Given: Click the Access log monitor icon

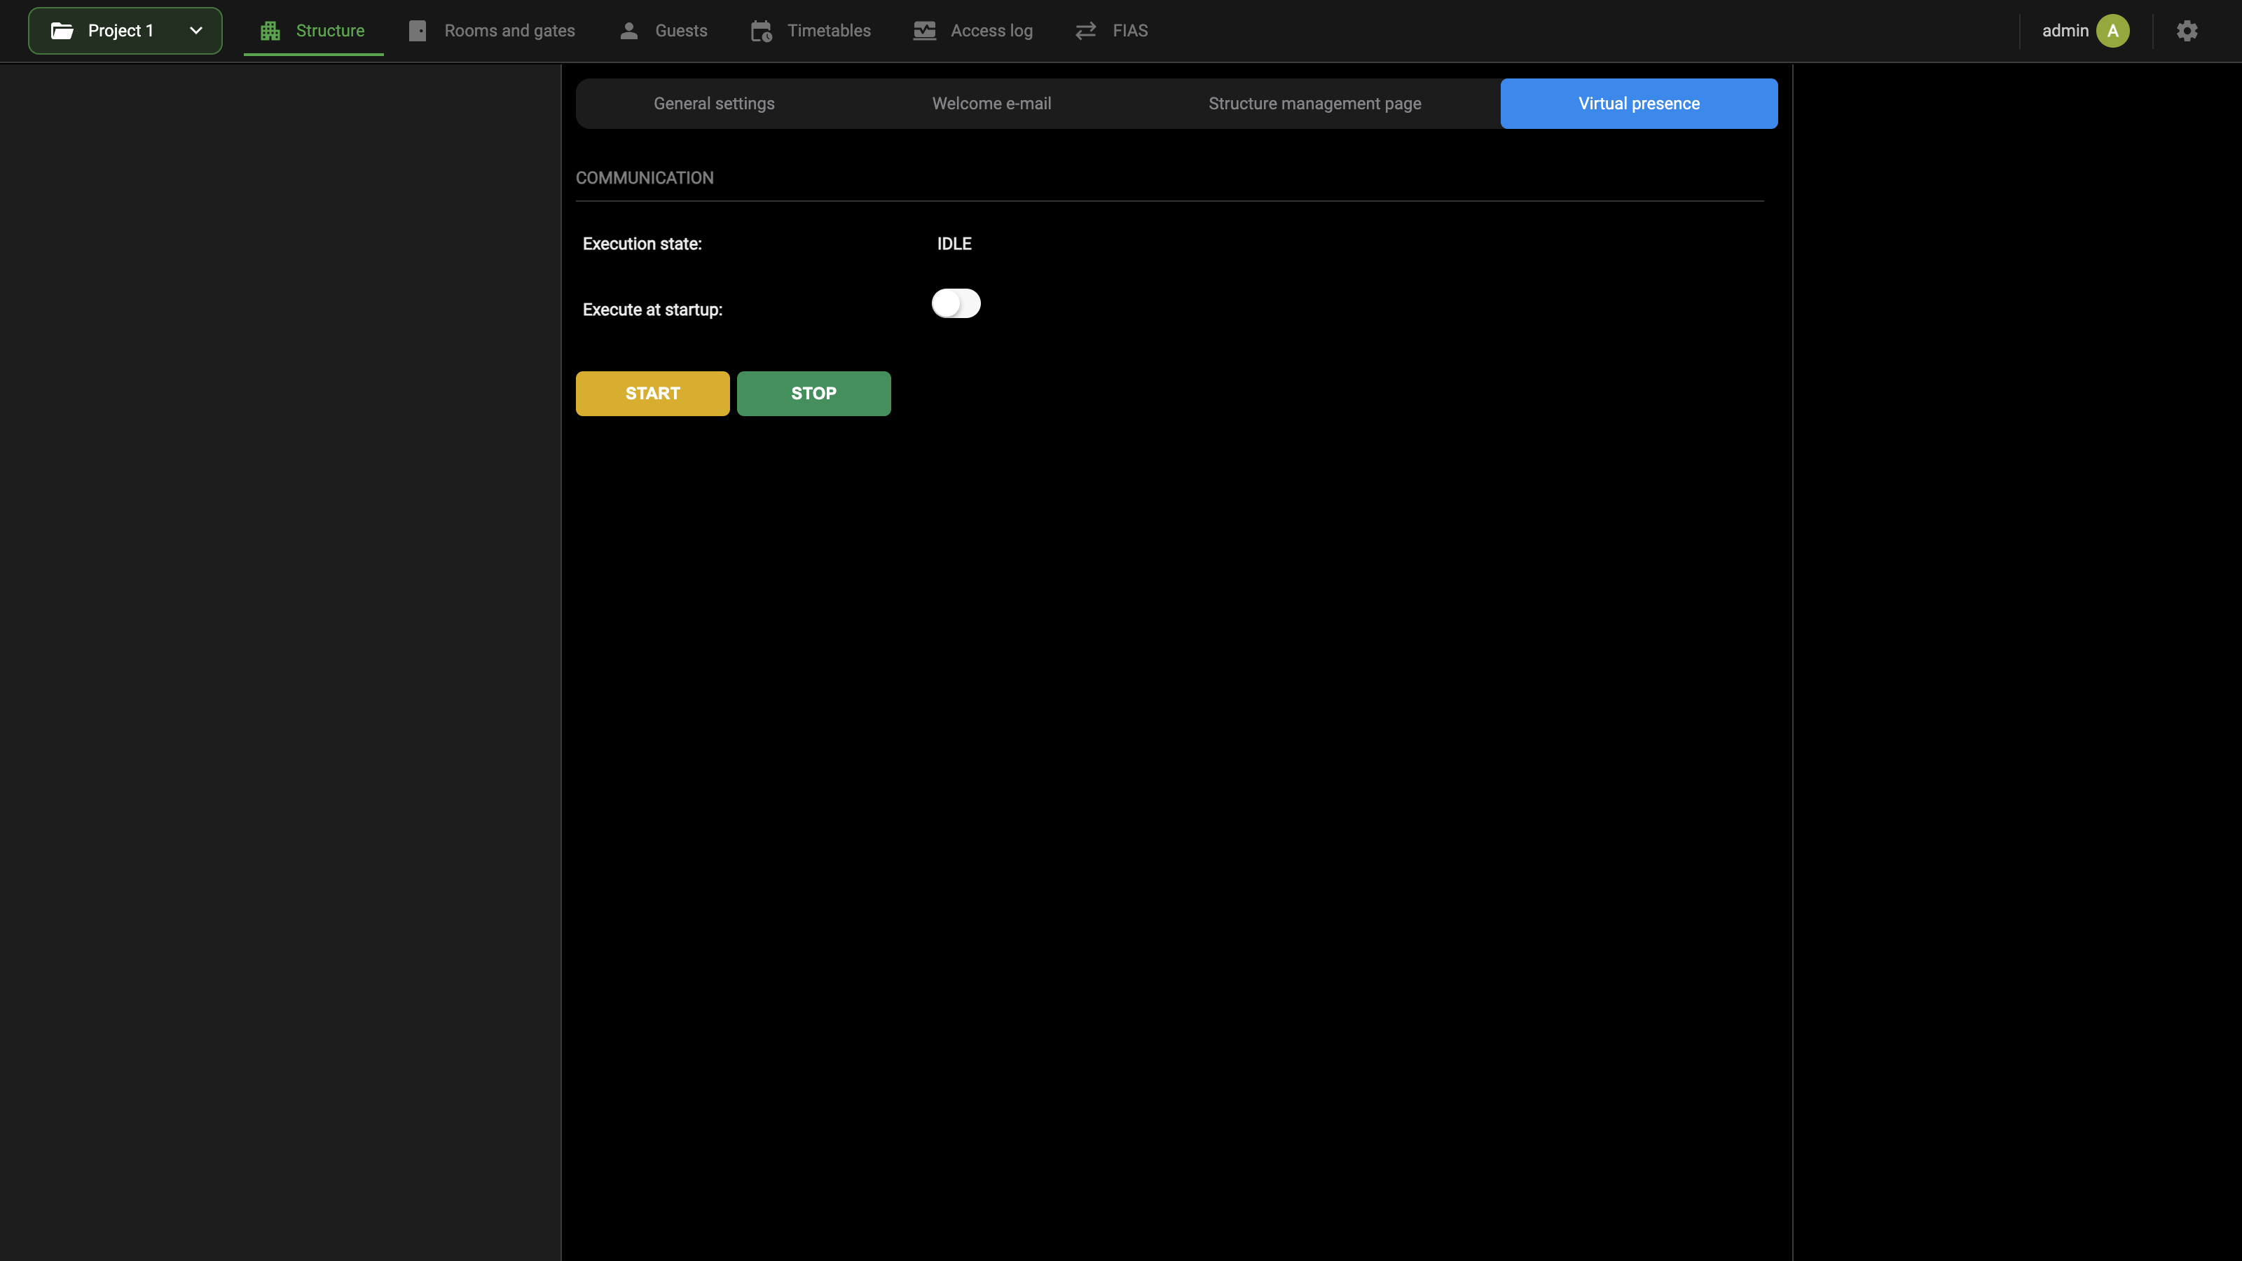Looking at the screenshot, I should [x=924, y=30].
